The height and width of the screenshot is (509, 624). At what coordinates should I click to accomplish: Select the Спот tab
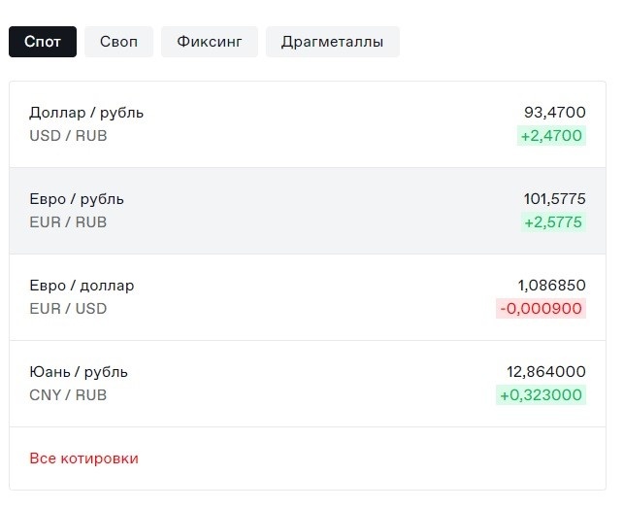click(x=43, y=42)
